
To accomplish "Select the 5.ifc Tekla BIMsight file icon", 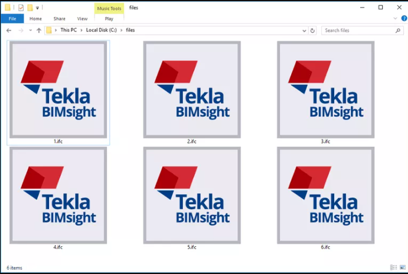I will tap(192, 195).
